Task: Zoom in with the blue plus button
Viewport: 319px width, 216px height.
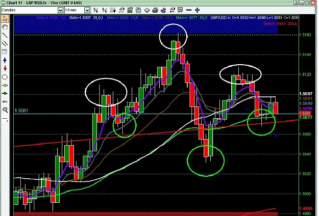Action: 197,10
